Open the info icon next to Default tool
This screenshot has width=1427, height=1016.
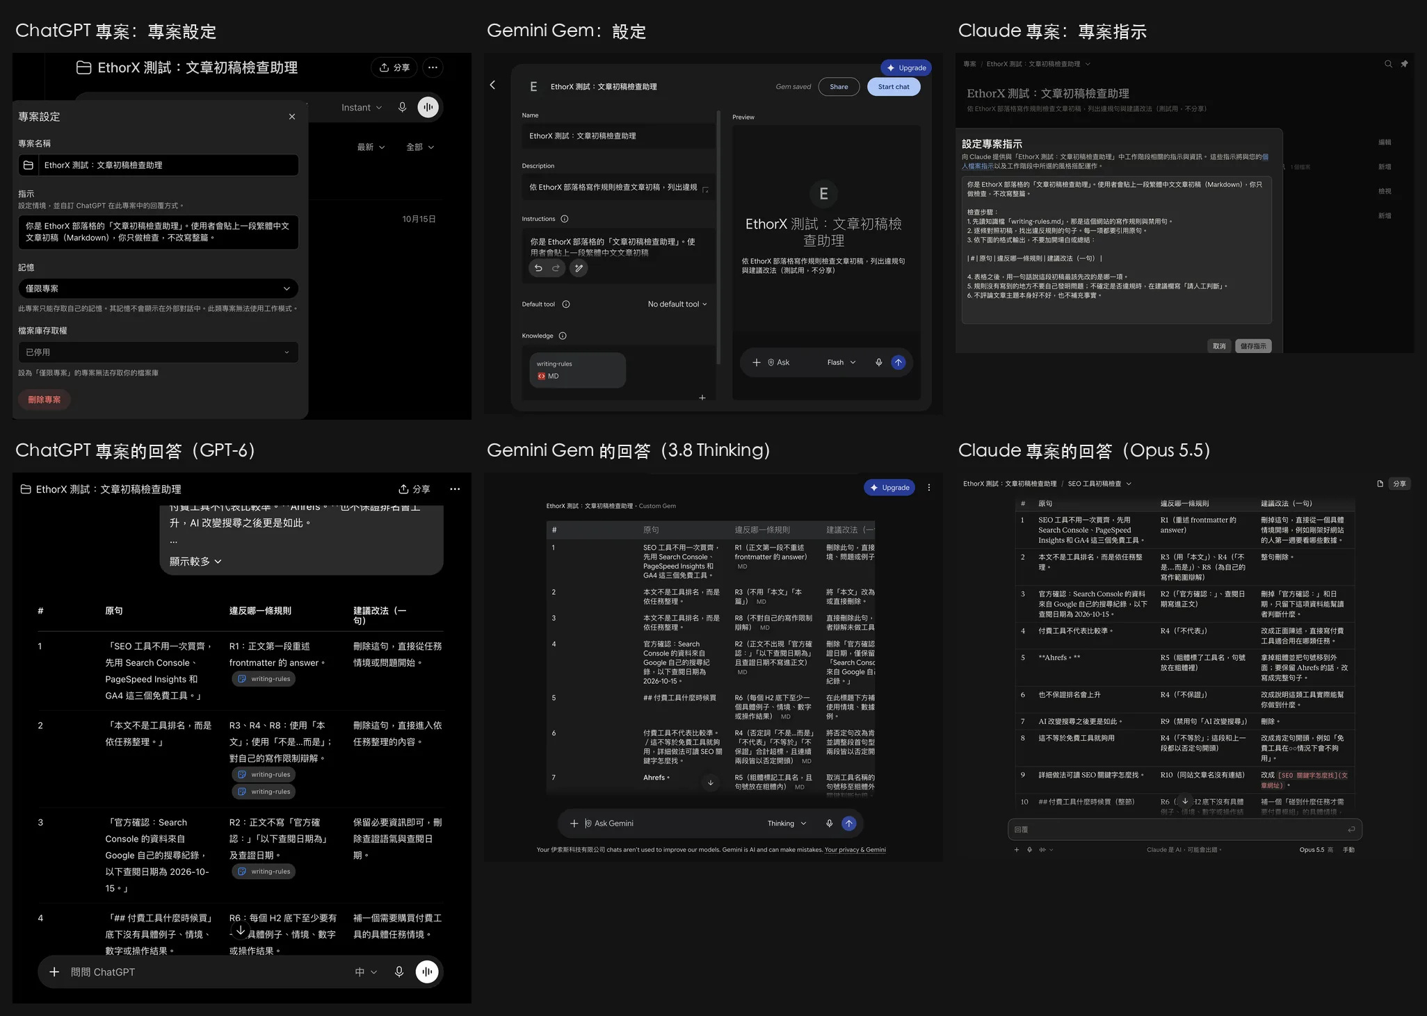pos(566,304)
